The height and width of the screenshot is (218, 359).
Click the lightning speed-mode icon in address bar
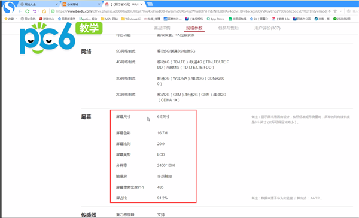(330, 11)
